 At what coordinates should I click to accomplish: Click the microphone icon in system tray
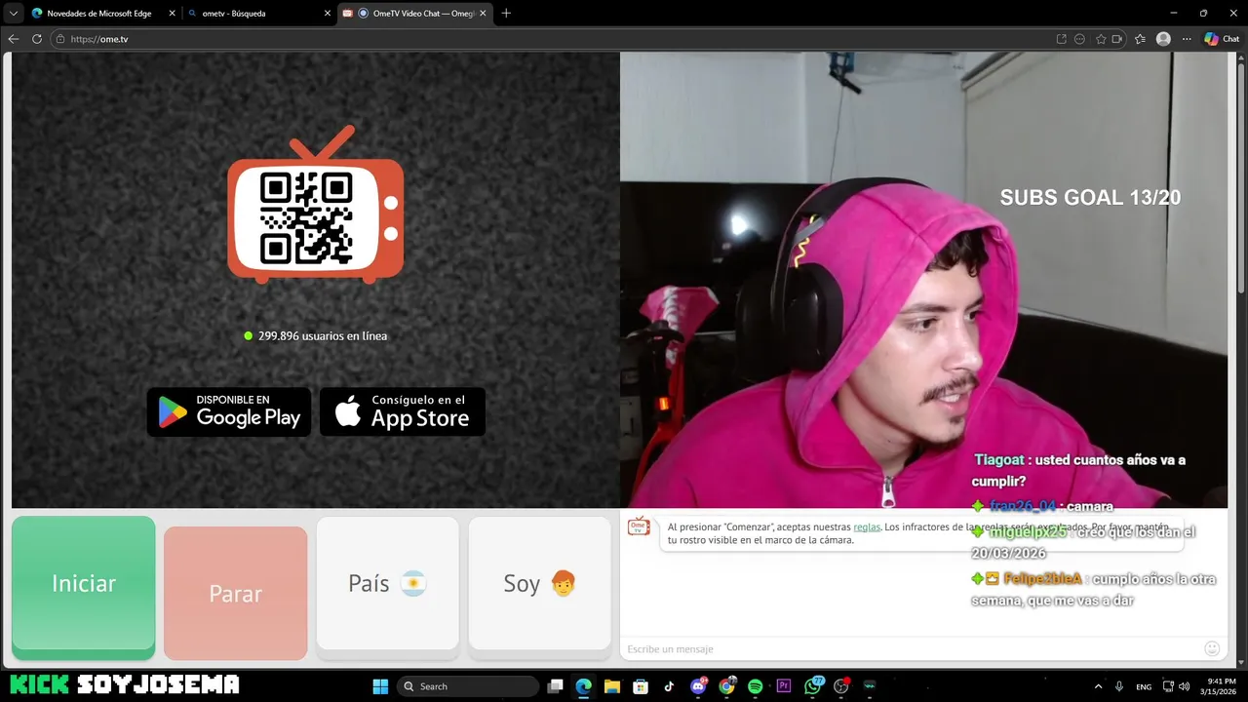(x=1119, y=686)
